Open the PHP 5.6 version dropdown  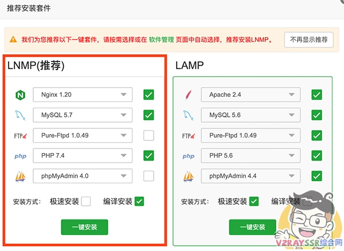click(251, 156)
